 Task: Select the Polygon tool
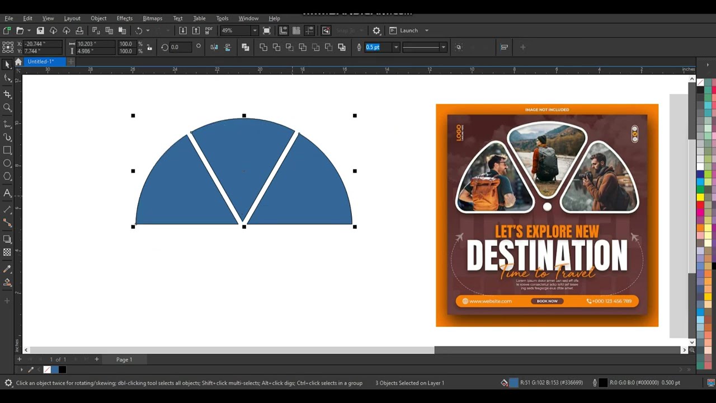point(7,177)
